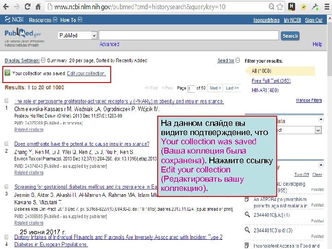
Task: Click the NCBI logo
Action: tap(14, 19)
